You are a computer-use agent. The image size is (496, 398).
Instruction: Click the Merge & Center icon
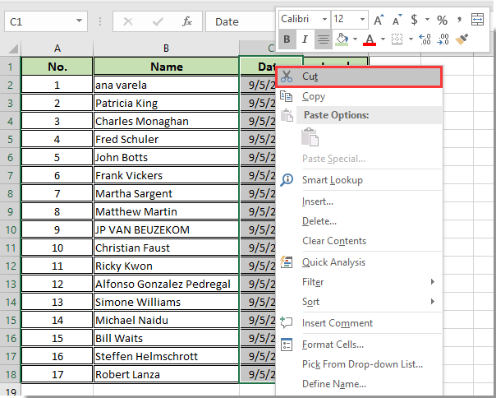click(x=478, y=19)
